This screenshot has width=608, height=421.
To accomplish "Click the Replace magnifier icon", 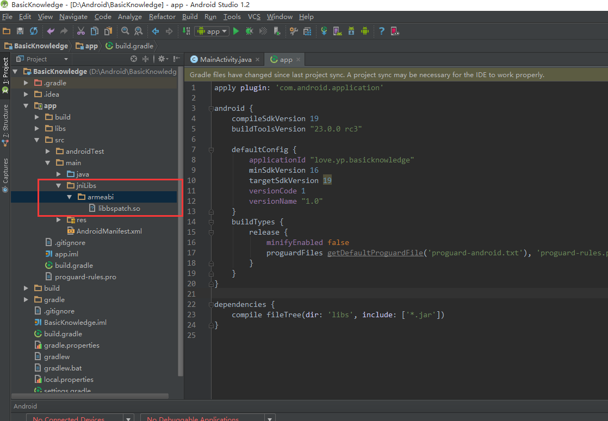I will pyautogui.click(x=139, y=32).
